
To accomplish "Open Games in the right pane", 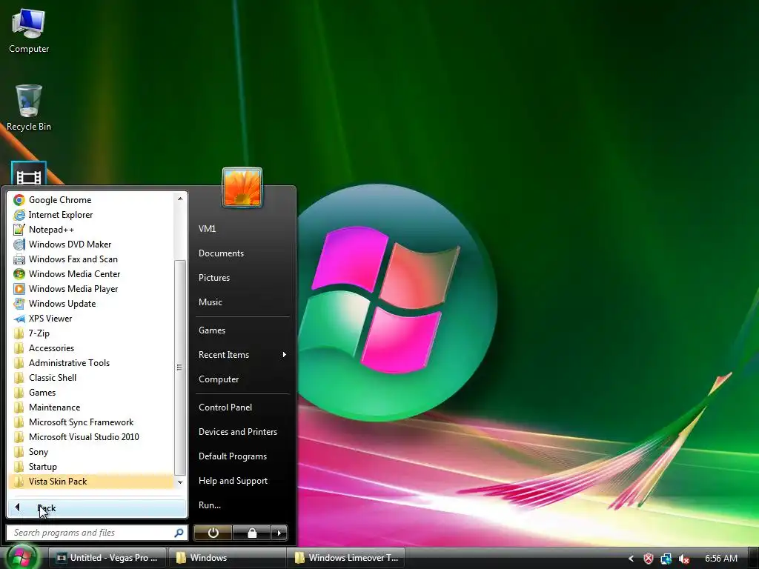I will [x=242, y=330].
